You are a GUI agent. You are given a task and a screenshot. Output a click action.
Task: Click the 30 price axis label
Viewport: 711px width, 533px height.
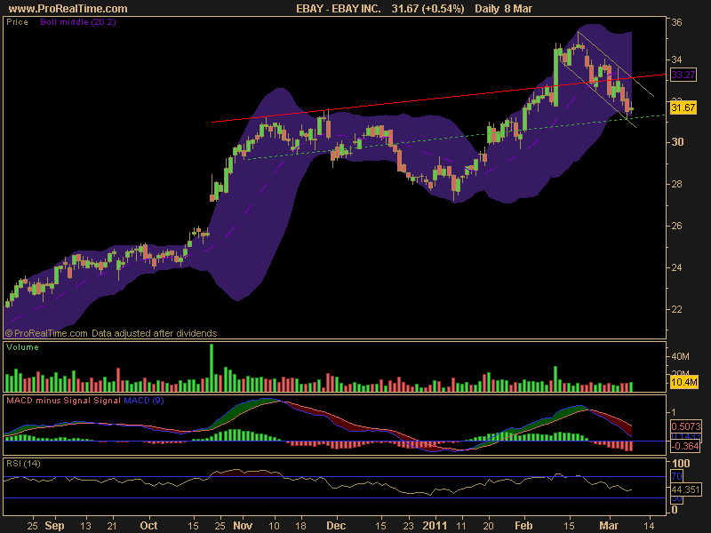tap(677, 142)
